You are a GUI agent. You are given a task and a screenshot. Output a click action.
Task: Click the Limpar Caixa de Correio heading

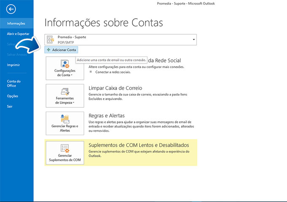pos(115,88)
